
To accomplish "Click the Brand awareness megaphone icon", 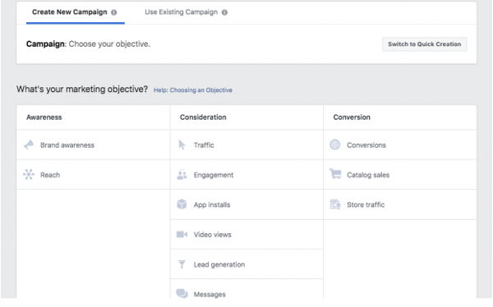I will click(29, 144).
